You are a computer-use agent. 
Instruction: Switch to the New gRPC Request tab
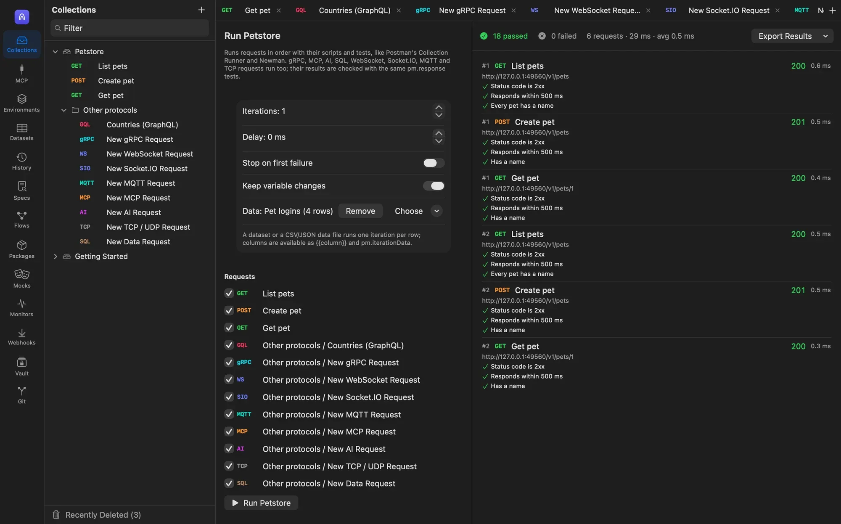[472, 10]
